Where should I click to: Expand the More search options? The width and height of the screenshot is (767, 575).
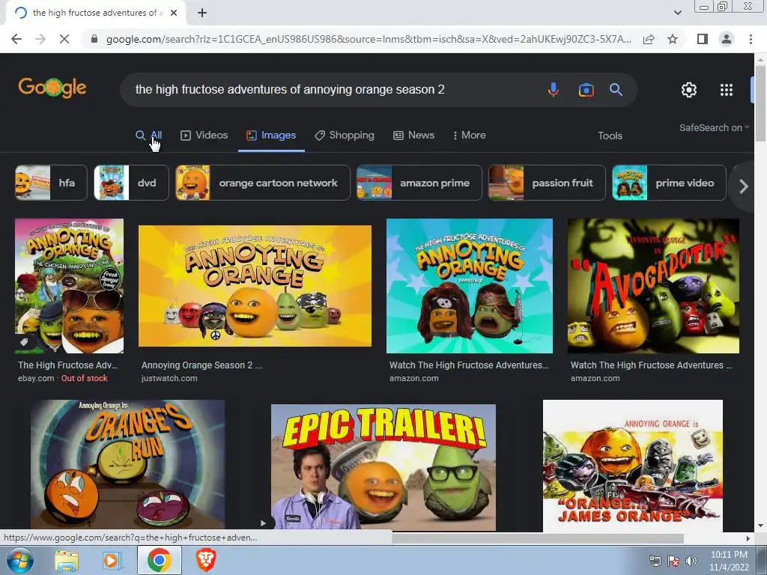click(x=470, y=136)
